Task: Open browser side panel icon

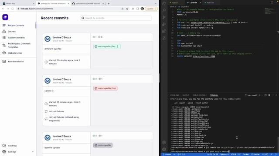Action: [138, 9]
